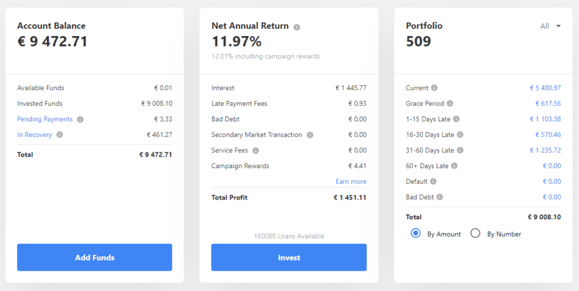Open the Pending Payments link
579x291 pixels.
[45, 120]
